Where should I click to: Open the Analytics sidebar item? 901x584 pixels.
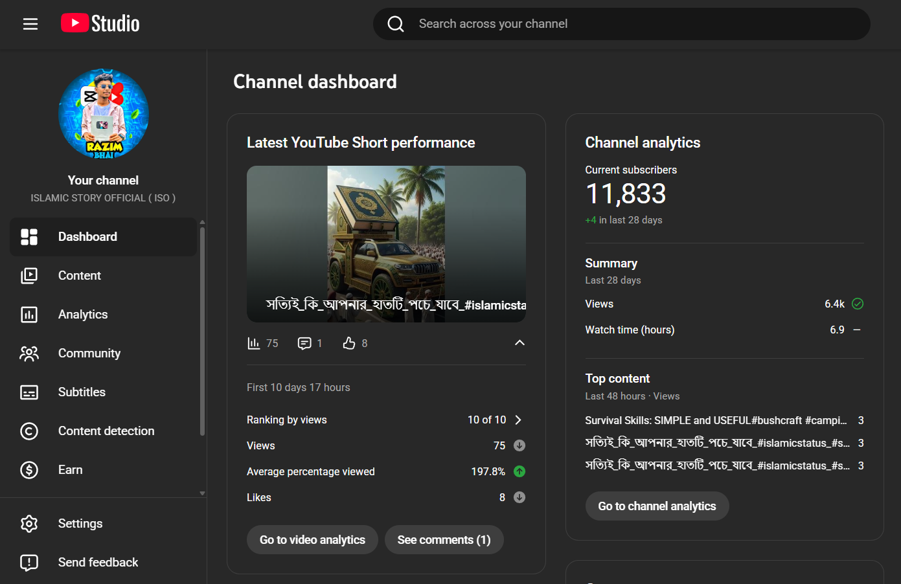(83, 315)
